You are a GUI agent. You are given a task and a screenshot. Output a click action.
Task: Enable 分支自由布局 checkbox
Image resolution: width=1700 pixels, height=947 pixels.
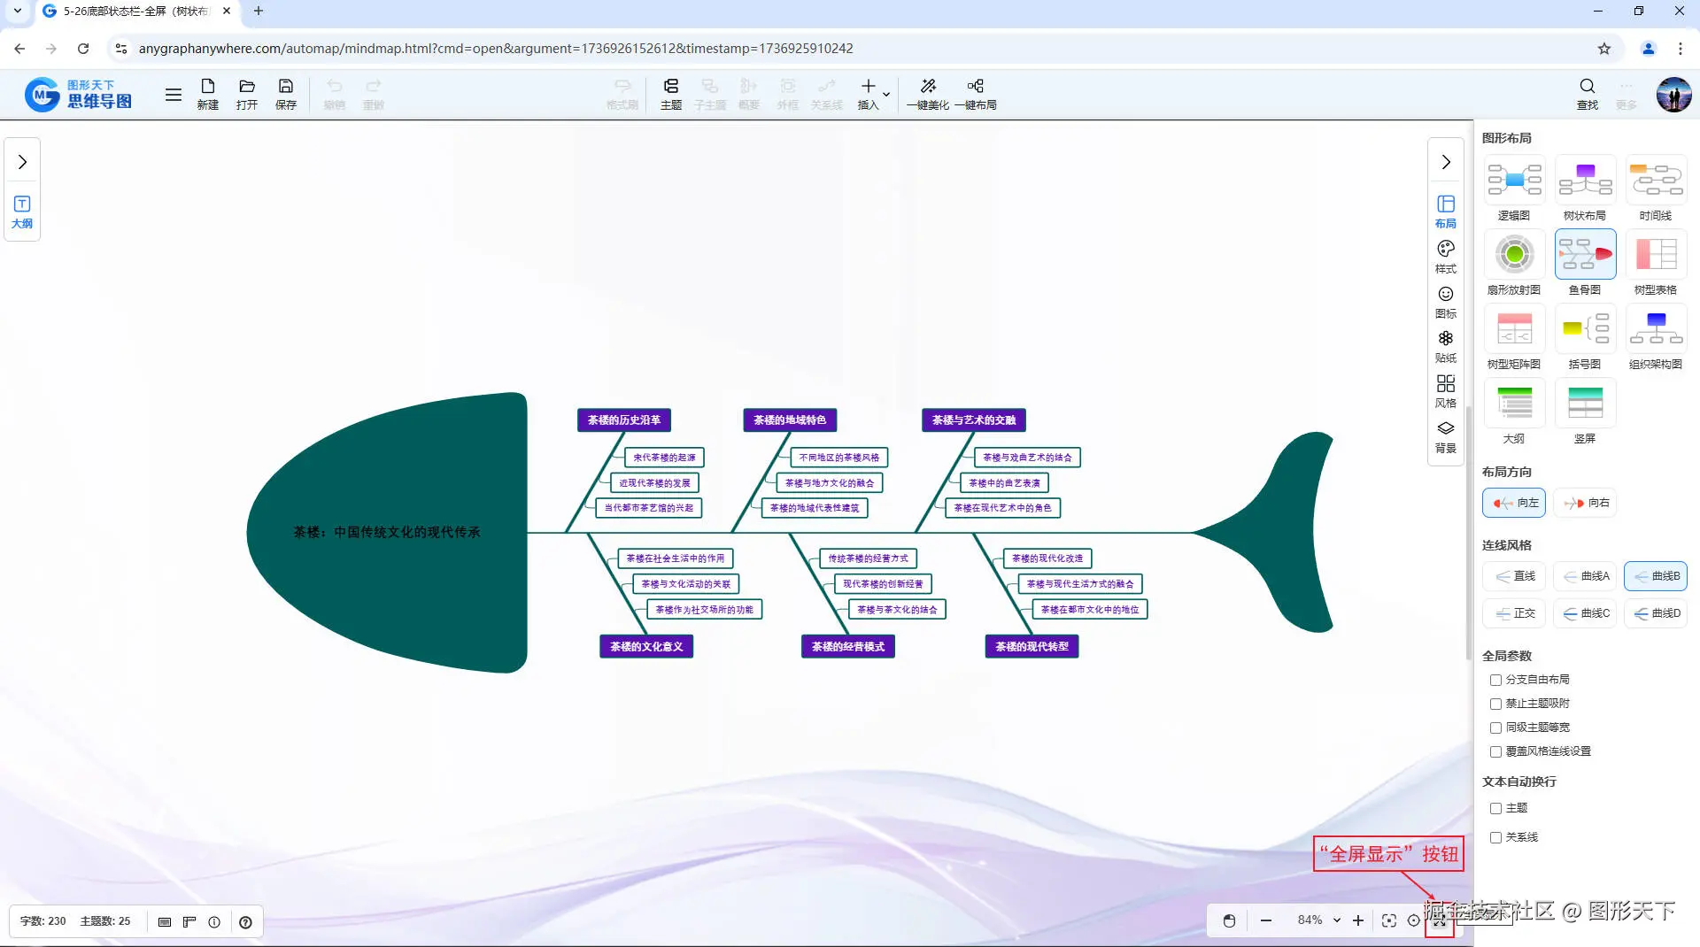click(1495, 680)
